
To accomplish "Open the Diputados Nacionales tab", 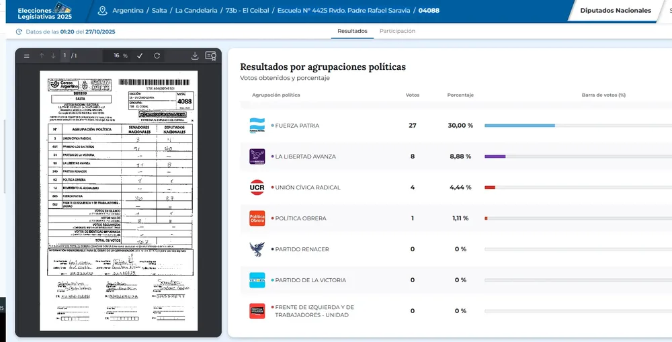I will (616, 11).
